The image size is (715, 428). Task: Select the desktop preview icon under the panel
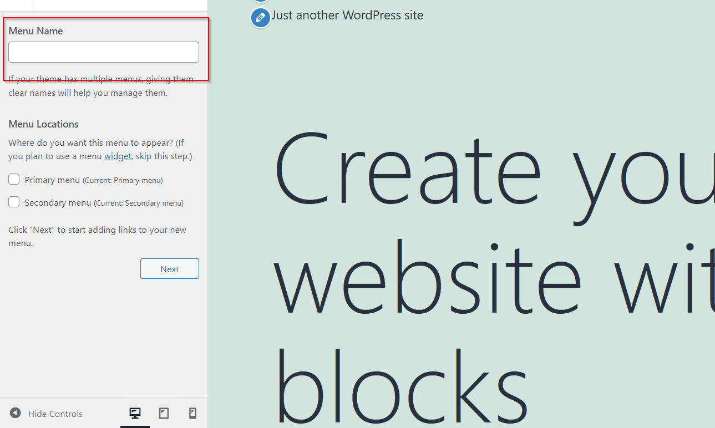click(135, 413)
